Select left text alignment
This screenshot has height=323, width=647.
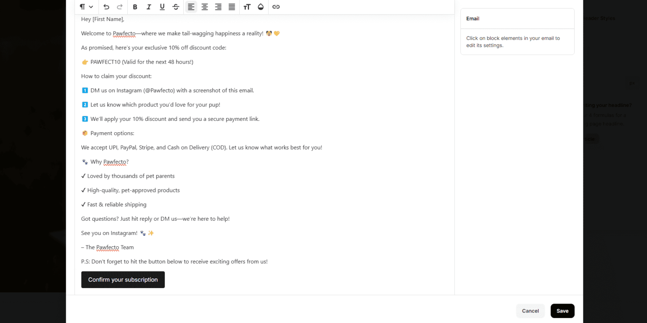191,7
